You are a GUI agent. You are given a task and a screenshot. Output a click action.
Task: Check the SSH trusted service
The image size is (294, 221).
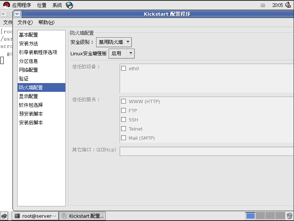click(x=124, y=120)
